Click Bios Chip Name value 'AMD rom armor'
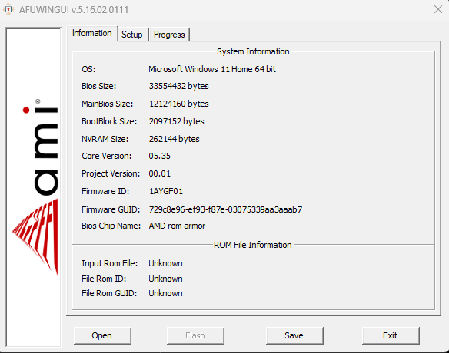 pyautogui.click(x=177, y=226)
